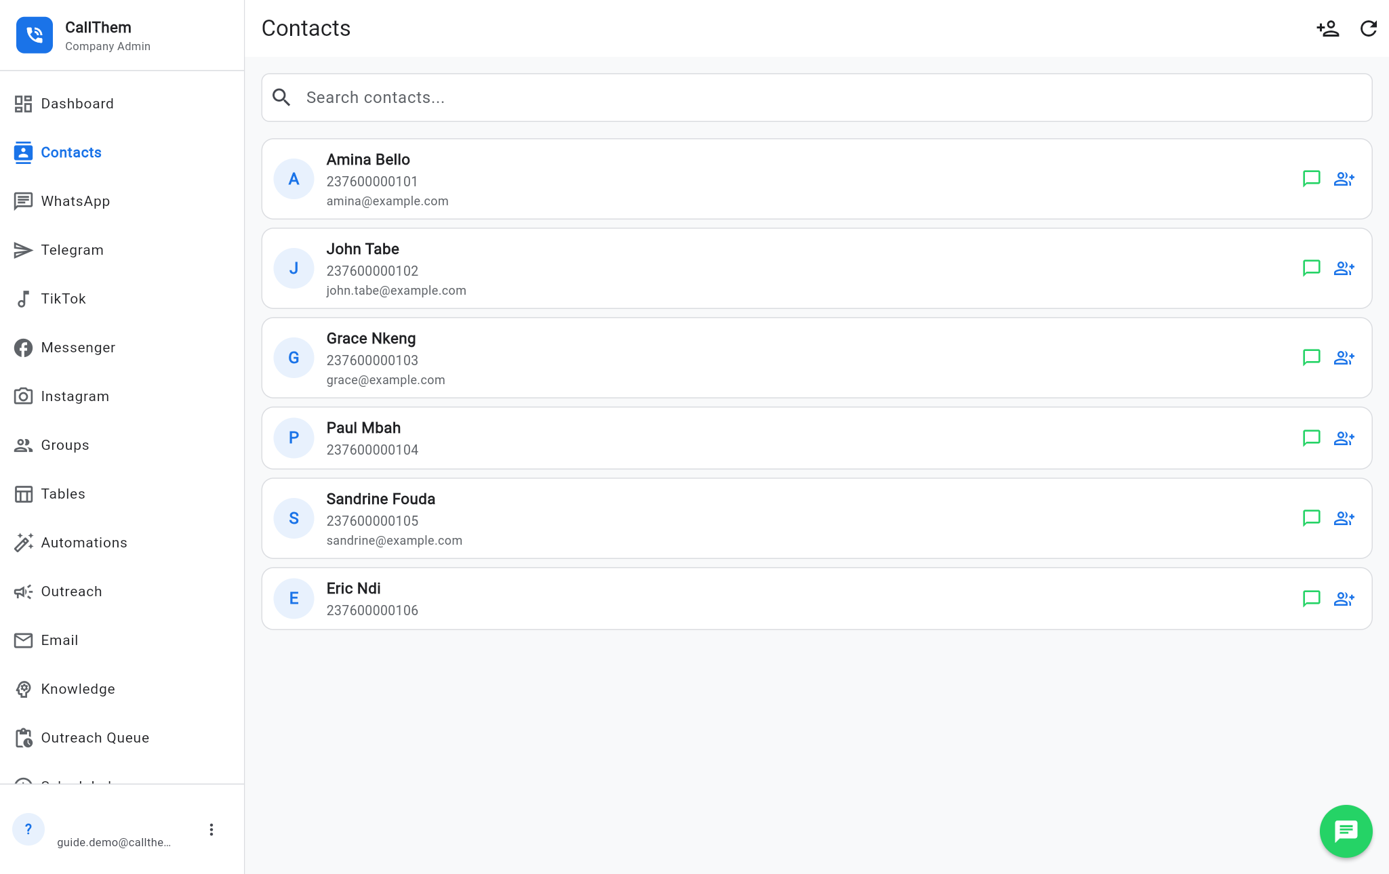The image size is (1389, 874).
Task: Open chat with Eric Ndi
Action: coord(1311,599)
